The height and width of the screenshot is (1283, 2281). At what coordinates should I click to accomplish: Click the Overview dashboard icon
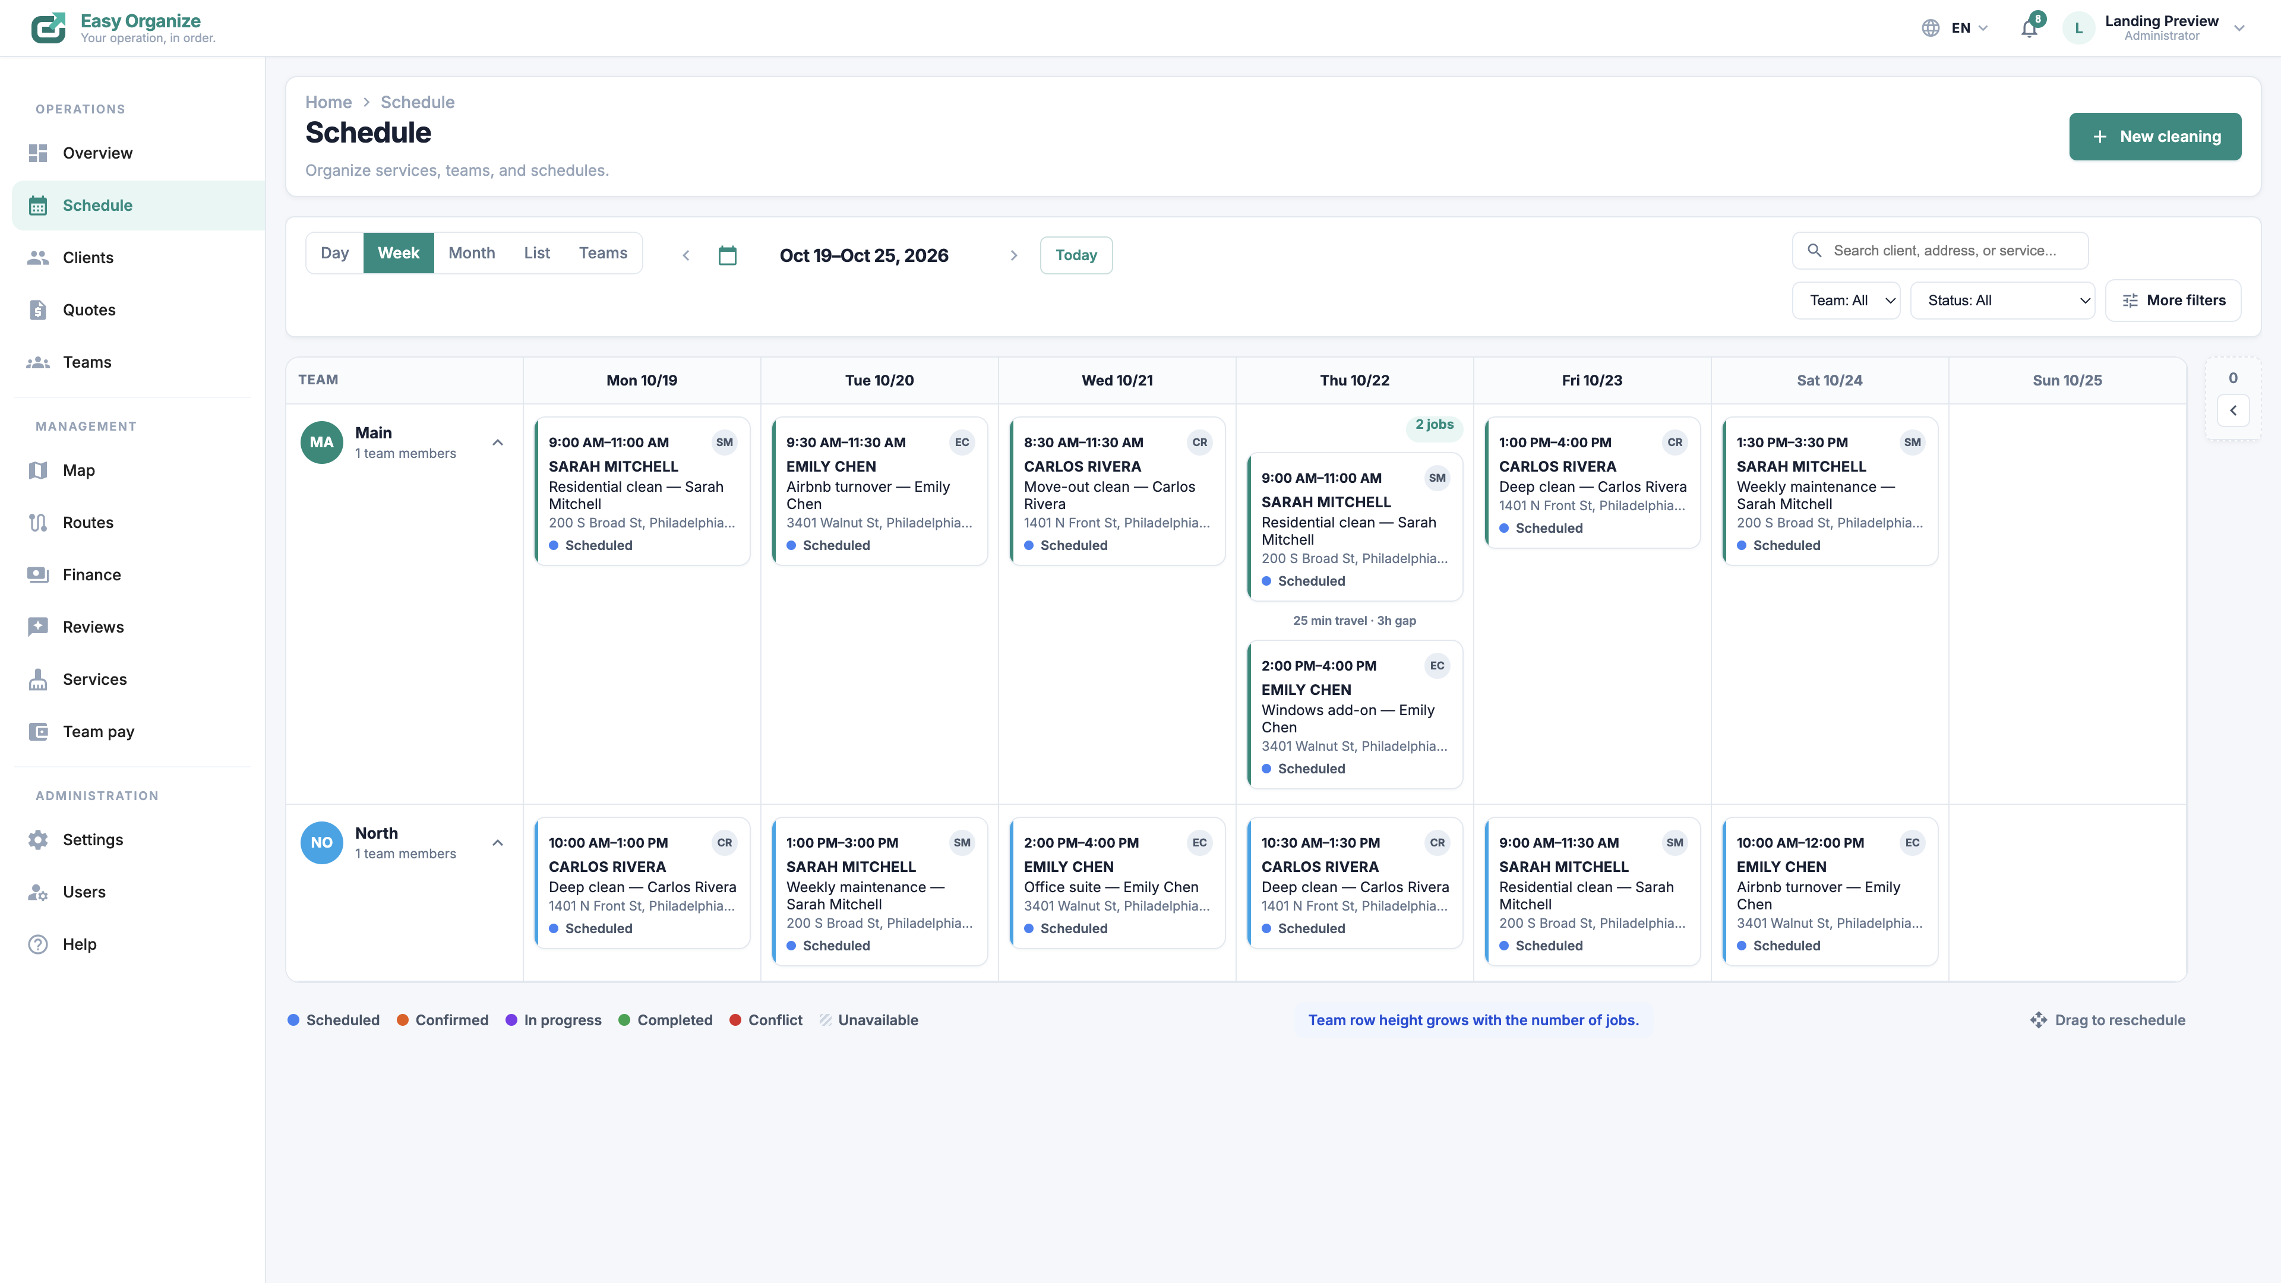point(38,153)
